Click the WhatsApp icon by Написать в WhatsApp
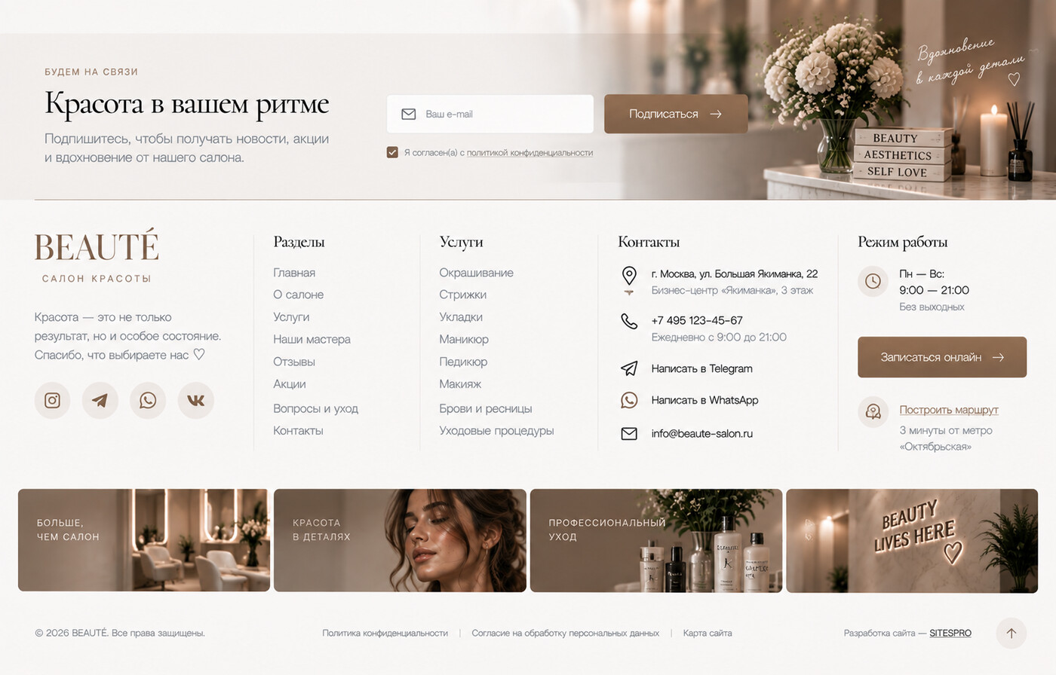This screenshot has height=675, width=1056. [x=629, y=400]
